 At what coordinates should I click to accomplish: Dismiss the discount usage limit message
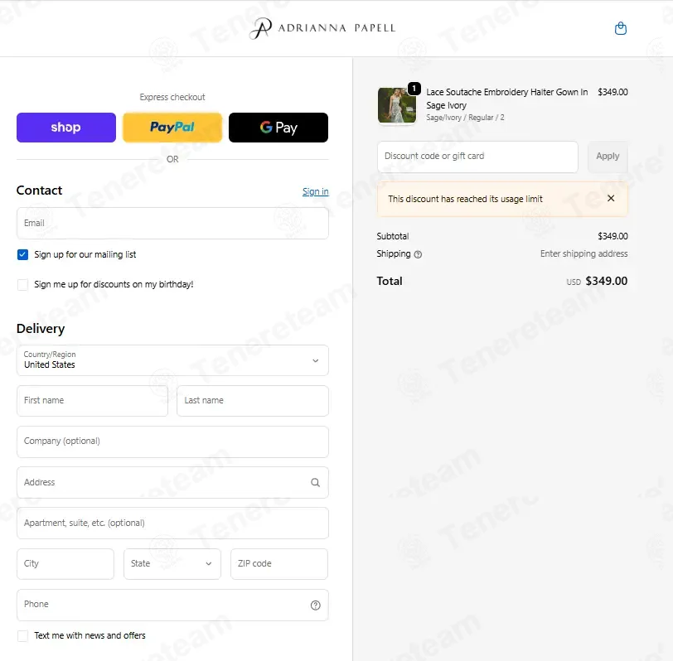coord(611,198)
